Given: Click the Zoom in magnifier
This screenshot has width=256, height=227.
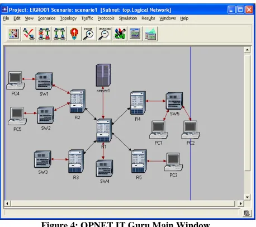Looking at the screenshot, I should coord(89,34).
